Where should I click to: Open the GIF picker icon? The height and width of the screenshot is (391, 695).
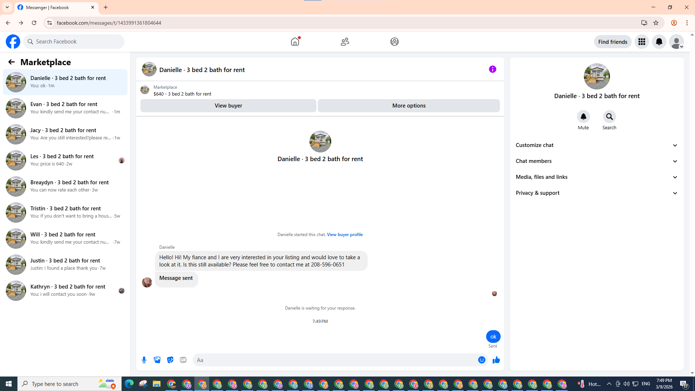(x=183, y=360)
